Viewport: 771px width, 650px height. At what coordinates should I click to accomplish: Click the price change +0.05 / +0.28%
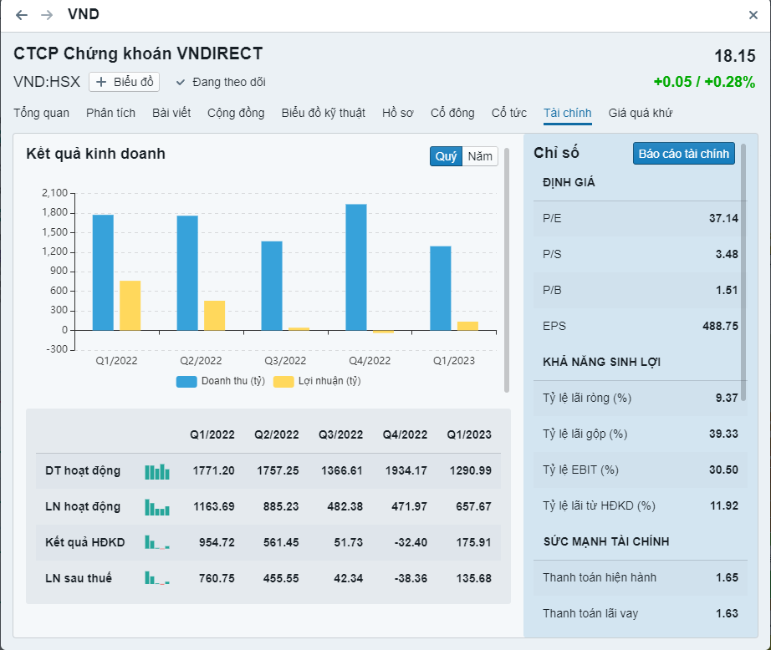pyautogui.click(x=704, y=82)
